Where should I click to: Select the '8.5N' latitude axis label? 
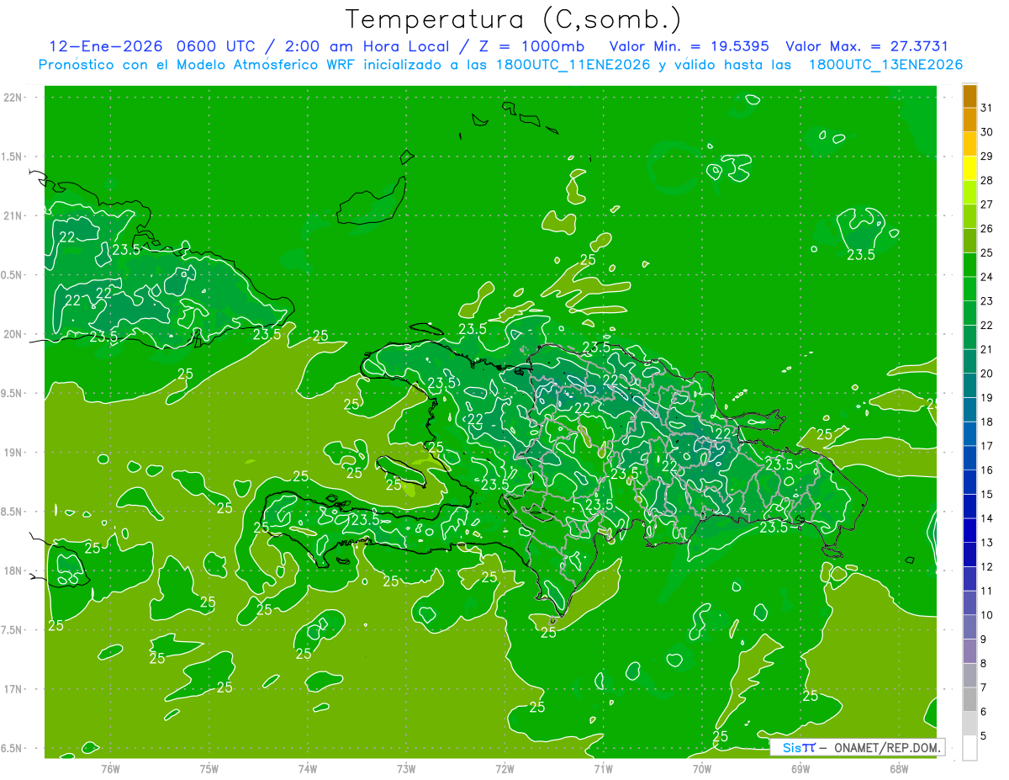[13, 512]
